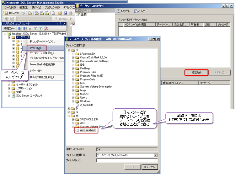251x174 pixels.
Task: Click the 削除(R) button in Attach dialog
Action: (220, 73)
